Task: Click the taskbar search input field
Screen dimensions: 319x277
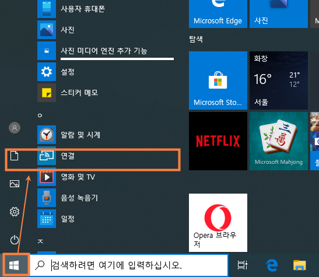Action: (x=129, y=265)
